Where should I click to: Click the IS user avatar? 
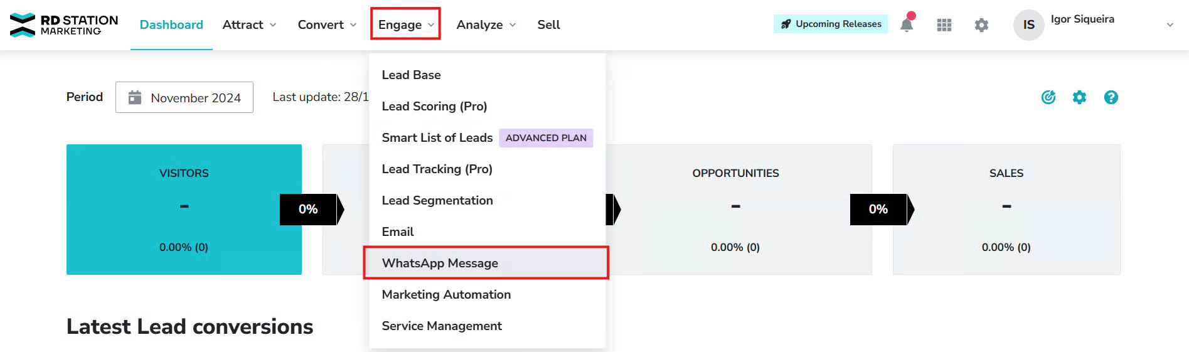(x=1028, y=25)
